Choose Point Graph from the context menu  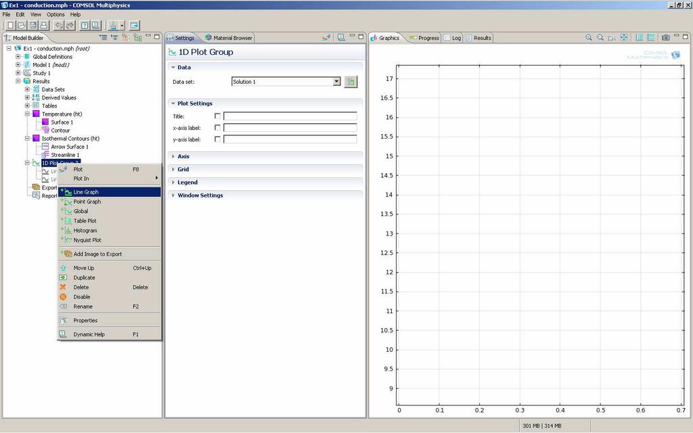tap(110, 202)
